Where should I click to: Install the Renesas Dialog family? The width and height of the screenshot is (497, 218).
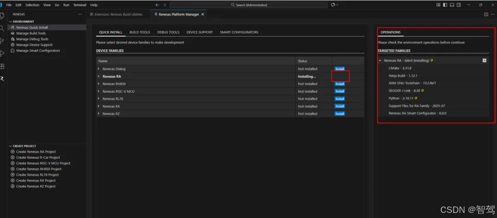[340, 68]
